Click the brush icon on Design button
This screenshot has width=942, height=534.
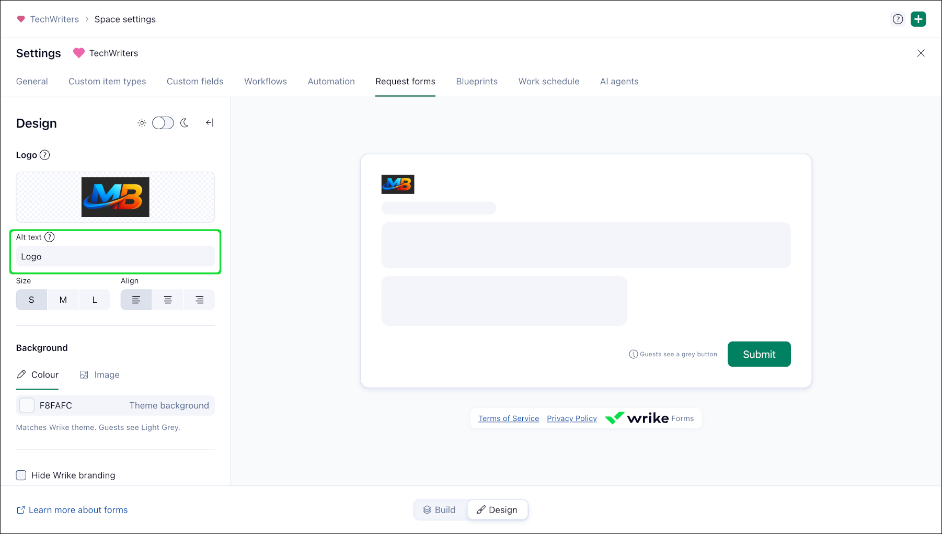click(x=481, y=510)
